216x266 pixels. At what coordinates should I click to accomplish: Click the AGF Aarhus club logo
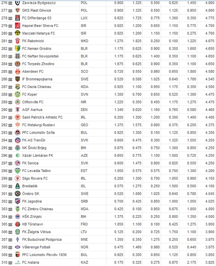coord(18,110)
